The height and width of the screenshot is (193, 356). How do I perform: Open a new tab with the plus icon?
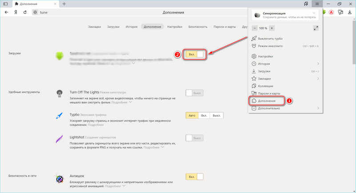coord(64,4)
